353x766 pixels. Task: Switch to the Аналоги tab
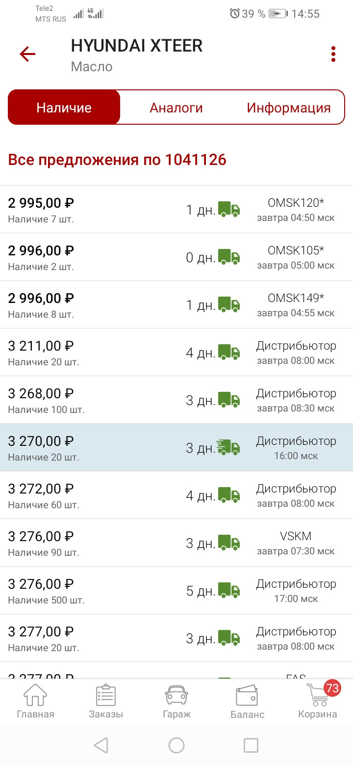point(176,108)
